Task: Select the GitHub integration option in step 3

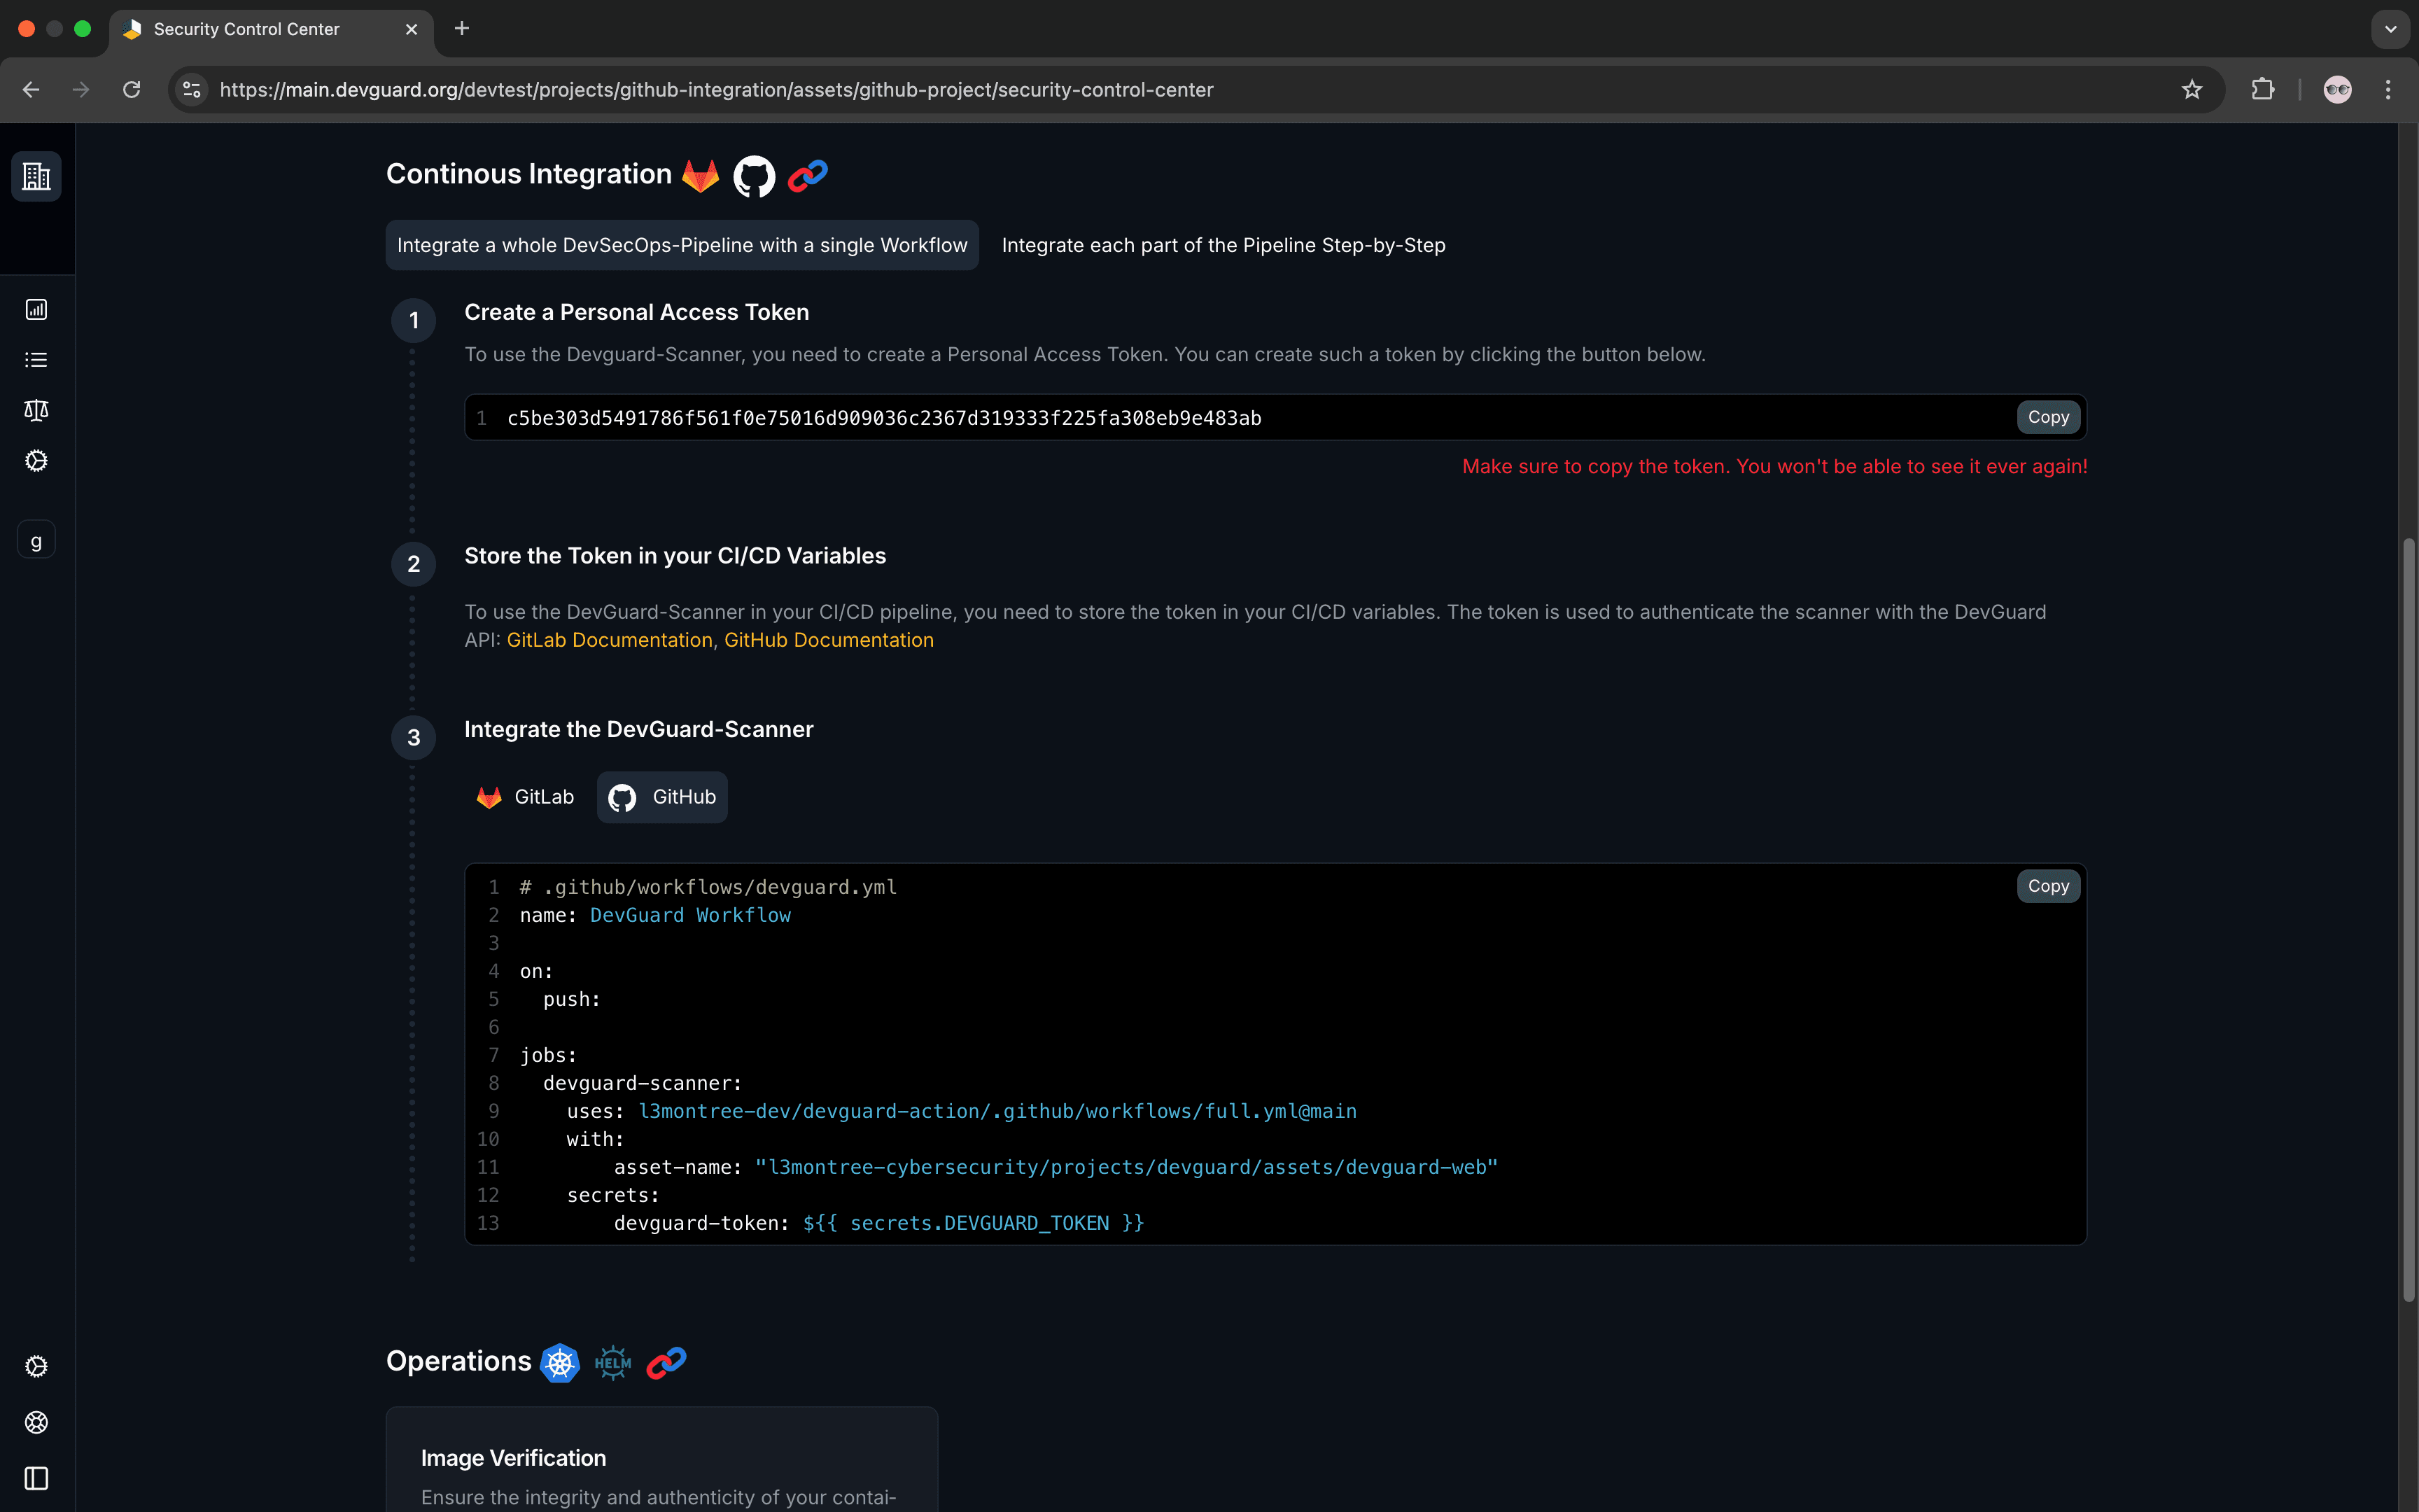Action: pyautogui.click(x=661, y=796)
